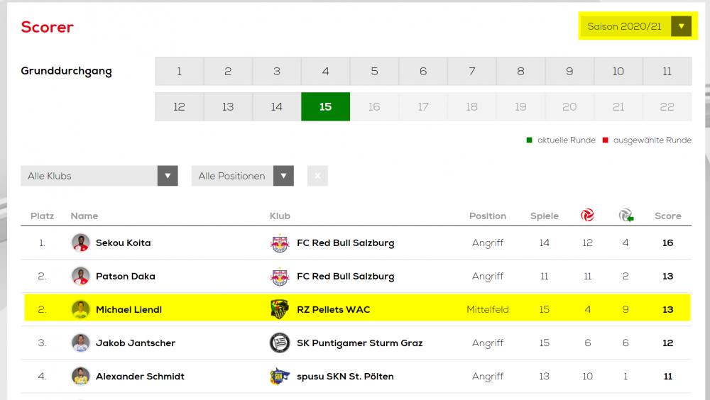Click Patson Daka's player avatar
The height and width of the screenshot is (400, 710).
click(x=81, y=276)
